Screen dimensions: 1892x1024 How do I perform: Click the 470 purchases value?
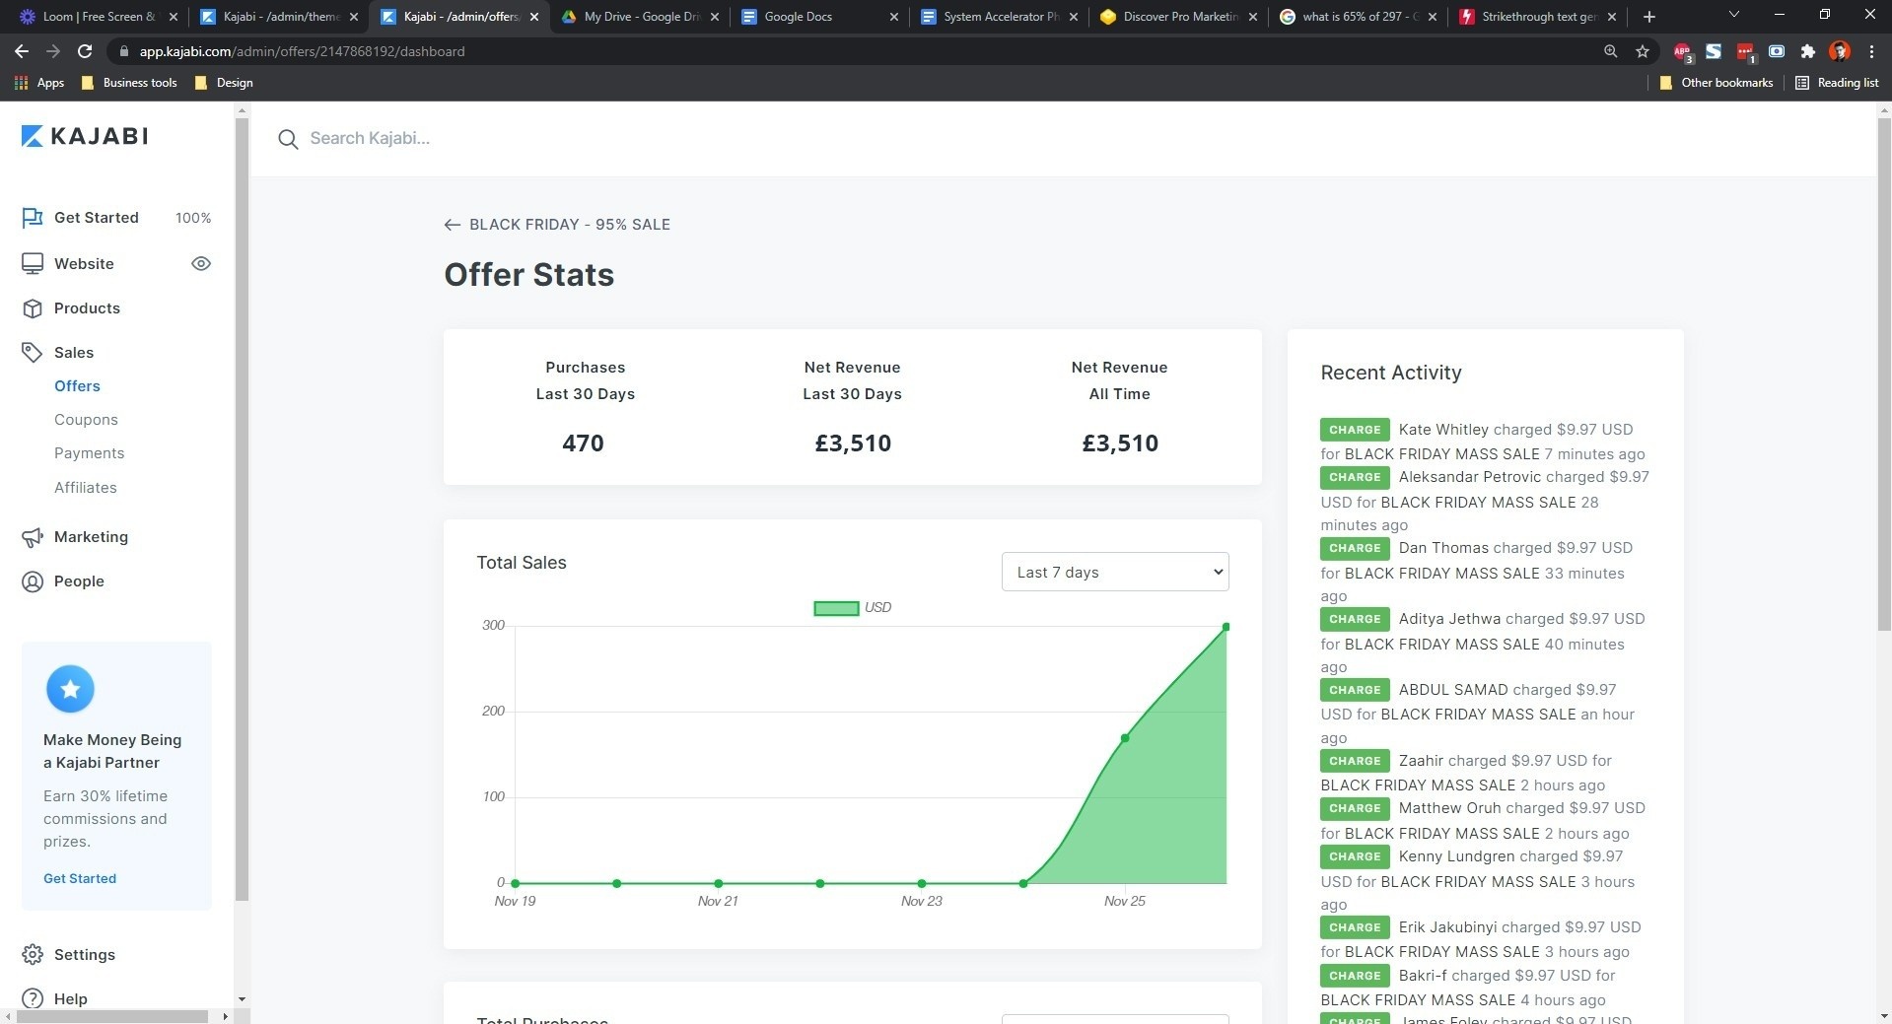pos(583,444)
